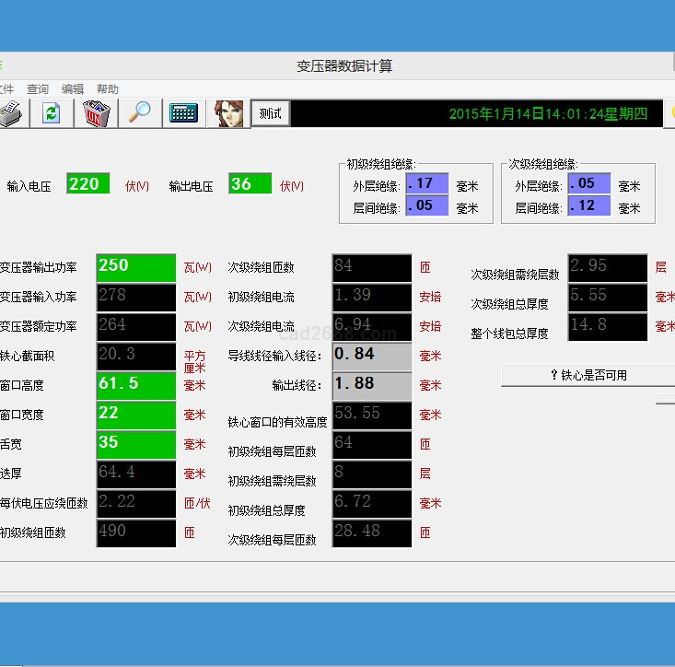Select the 变压器输出功率 field showing 250
This screenshot has height=667, width=675.
[135, 267]
